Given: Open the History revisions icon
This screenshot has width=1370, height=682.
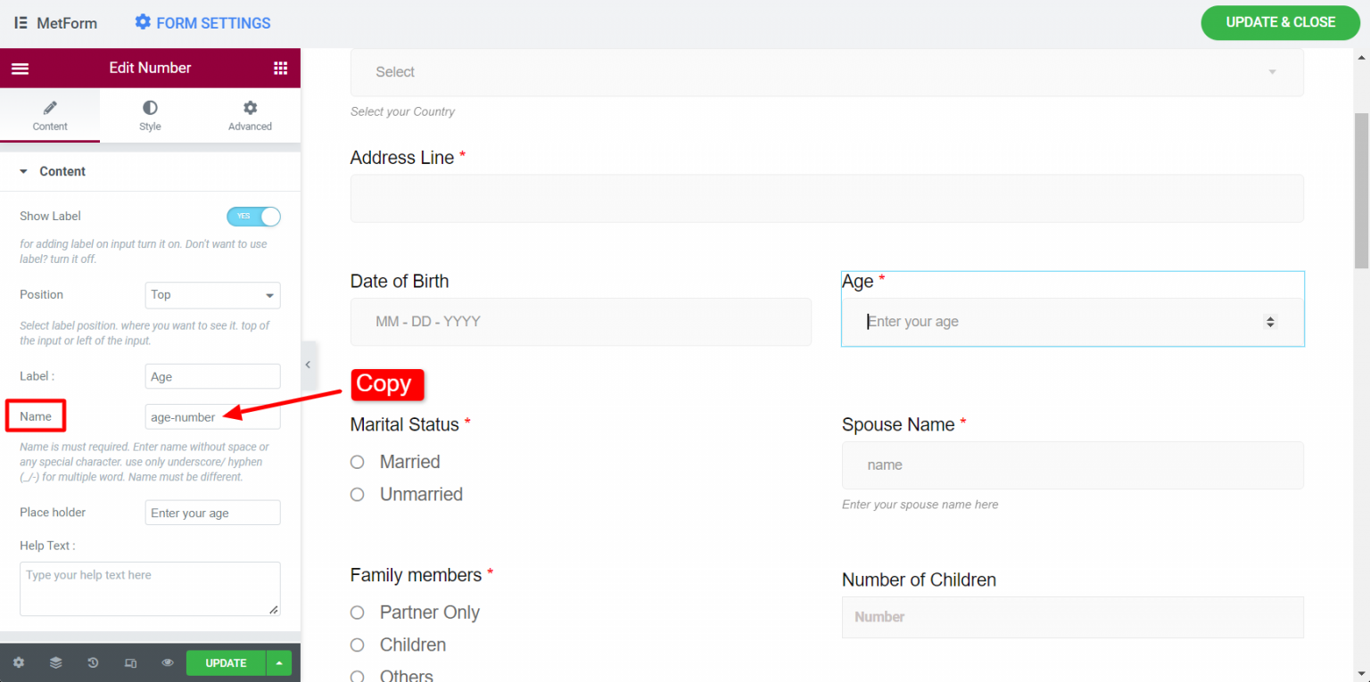Looking at the screenshot, I should pyautogui.click(x=93, y=662).
